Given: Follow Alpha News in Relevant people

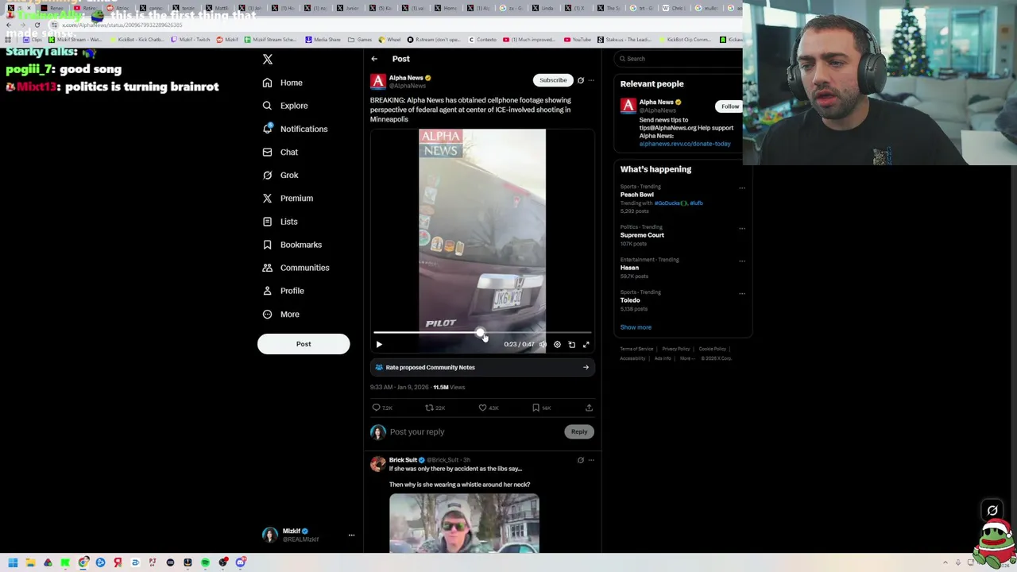Looking at the screenshot, I should click(x=730, y=106).
